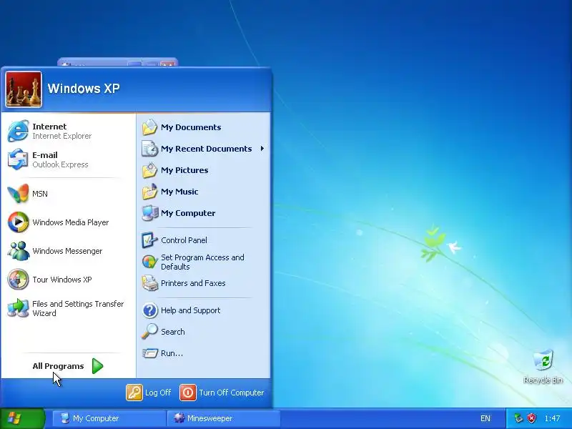This screenshot has height=429, width=572.
Task: Select the My Documents label text
Action: pos(191,127)
